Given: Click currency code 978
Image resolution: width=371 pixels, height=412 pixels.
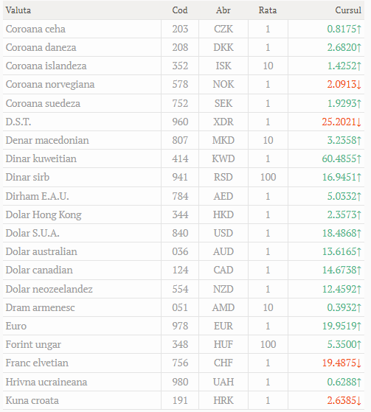Looking at the screenshot, I should (180, 326).
